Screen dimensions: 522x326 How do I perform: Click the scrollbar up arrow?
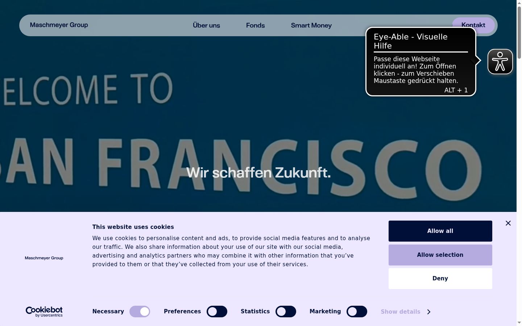pos(519,3)
